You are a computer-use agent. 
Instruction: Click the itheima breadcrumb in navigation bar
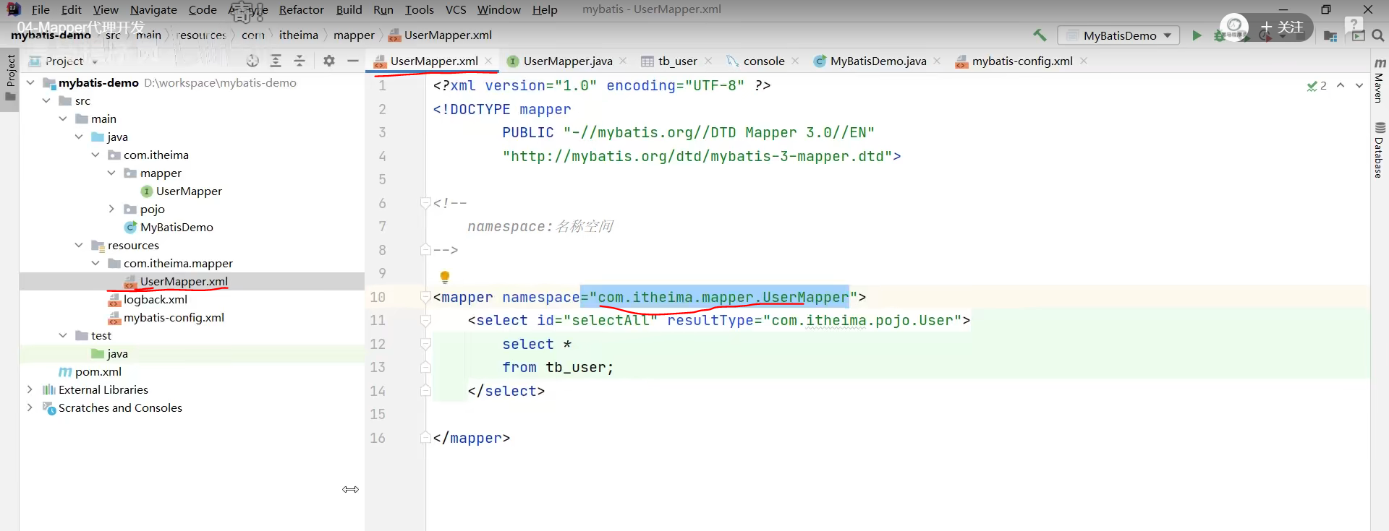(299, 35)
